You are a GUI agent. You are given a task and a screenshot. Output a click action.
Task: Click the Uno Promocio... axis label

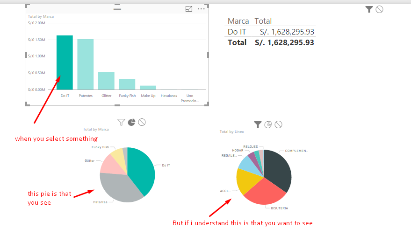coord(190,98)
